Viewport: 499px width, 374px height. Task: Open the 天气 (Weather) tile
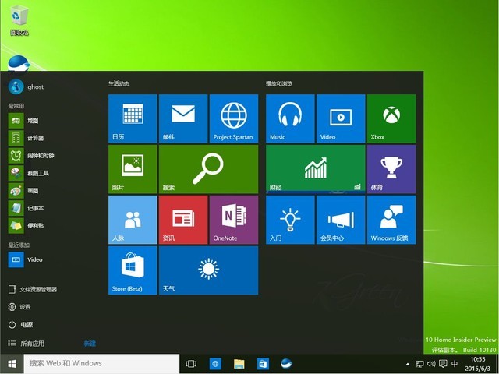coord(208,270)
